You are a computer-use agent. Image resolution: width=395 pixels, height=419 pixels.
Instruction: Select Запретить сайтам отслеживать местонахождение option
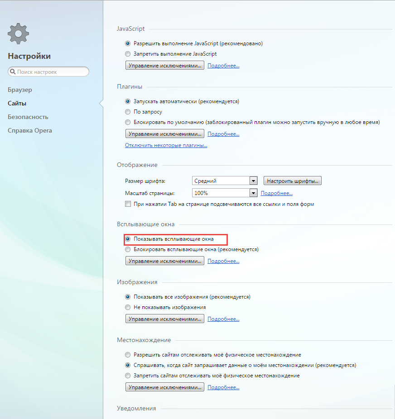(x=128, y=376)
